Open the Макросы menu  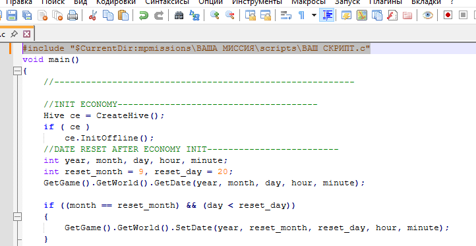(x=309, y=2)
